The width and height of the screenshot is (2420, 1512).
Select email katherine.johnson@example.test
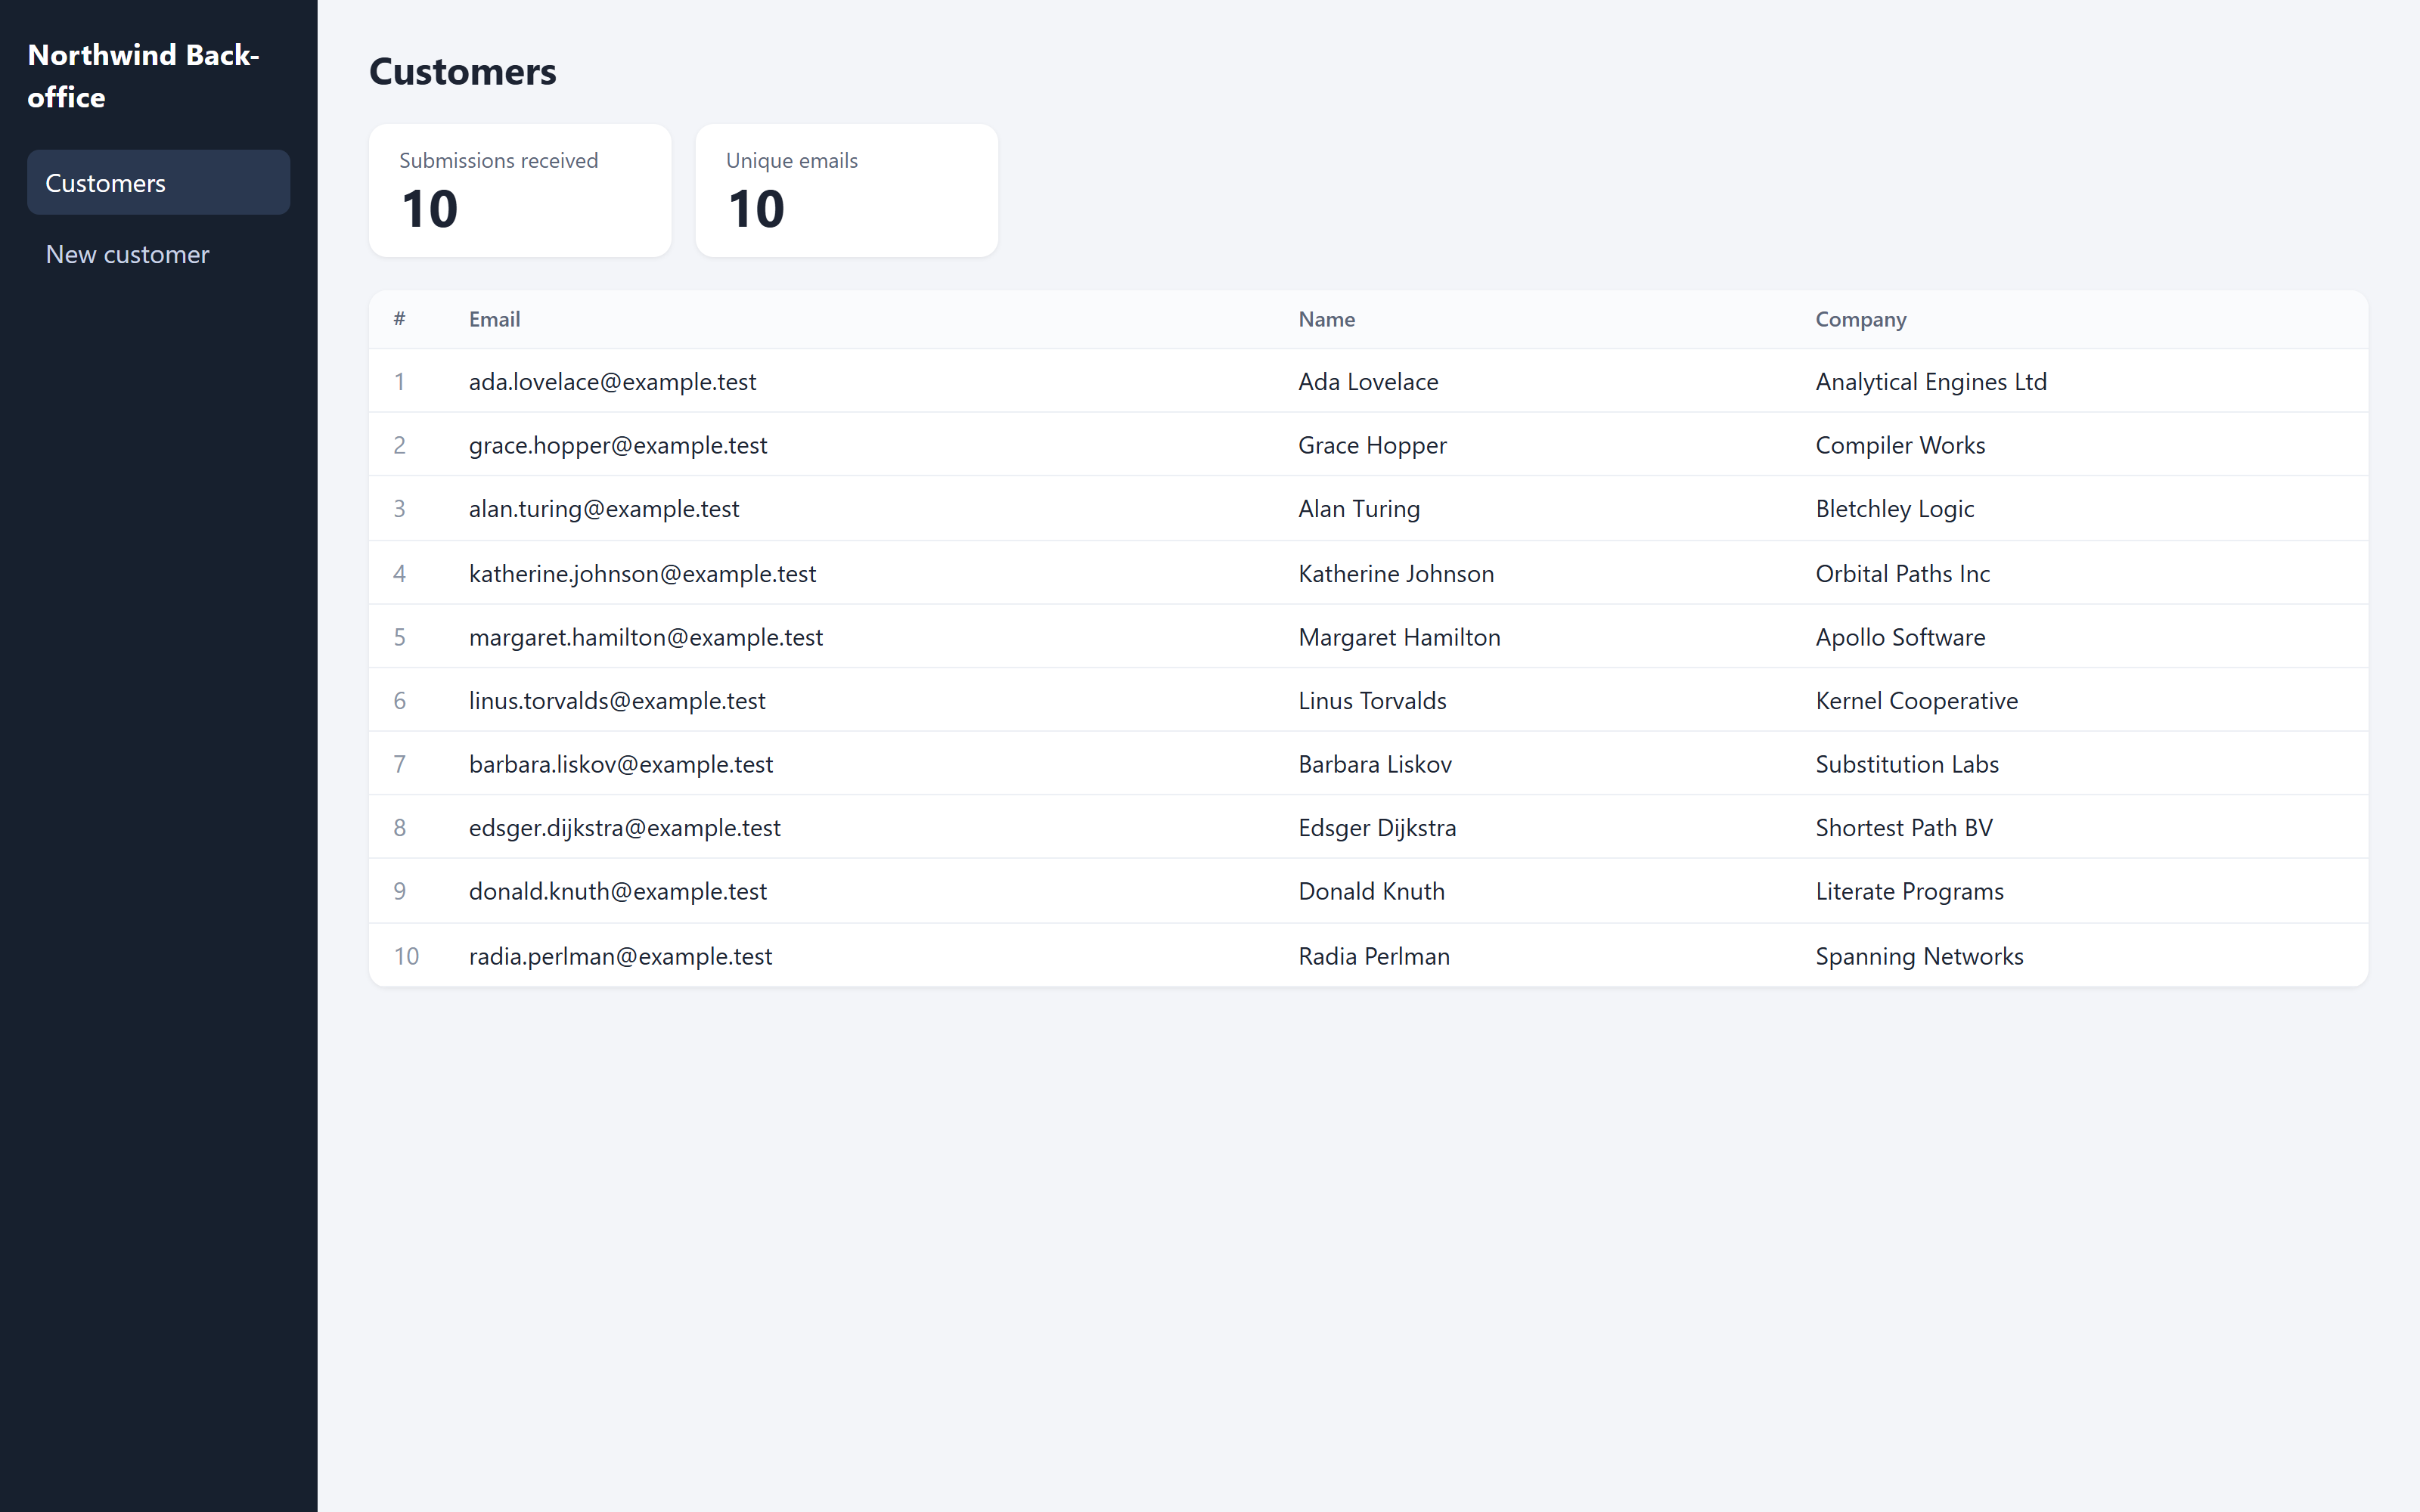[642, 574]
